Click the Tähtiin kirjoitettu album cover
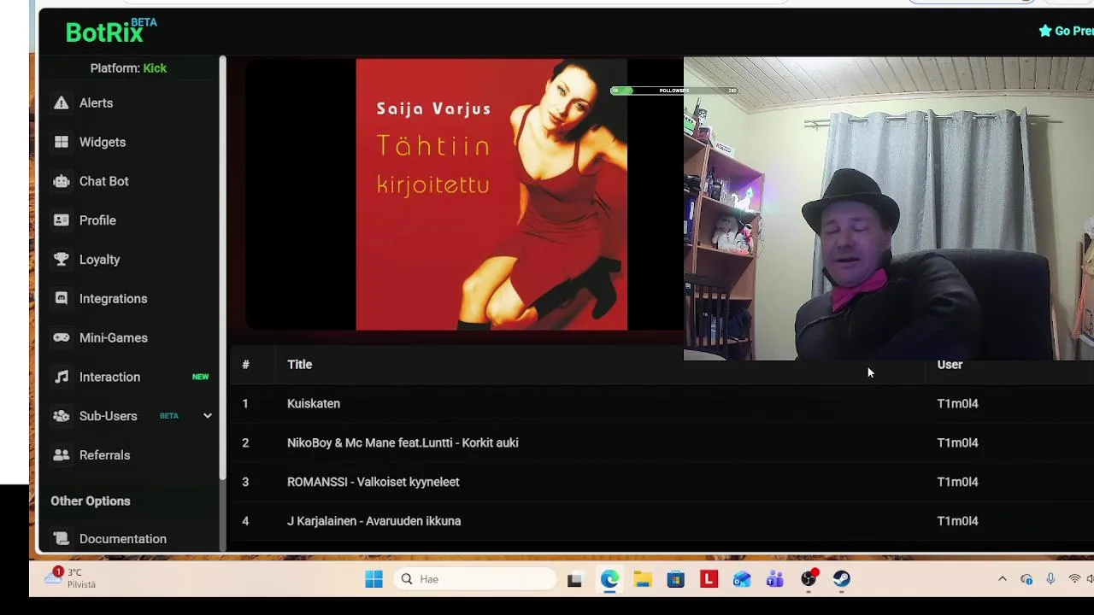This screenshot has height=615, width=1094. click(491, 194)
